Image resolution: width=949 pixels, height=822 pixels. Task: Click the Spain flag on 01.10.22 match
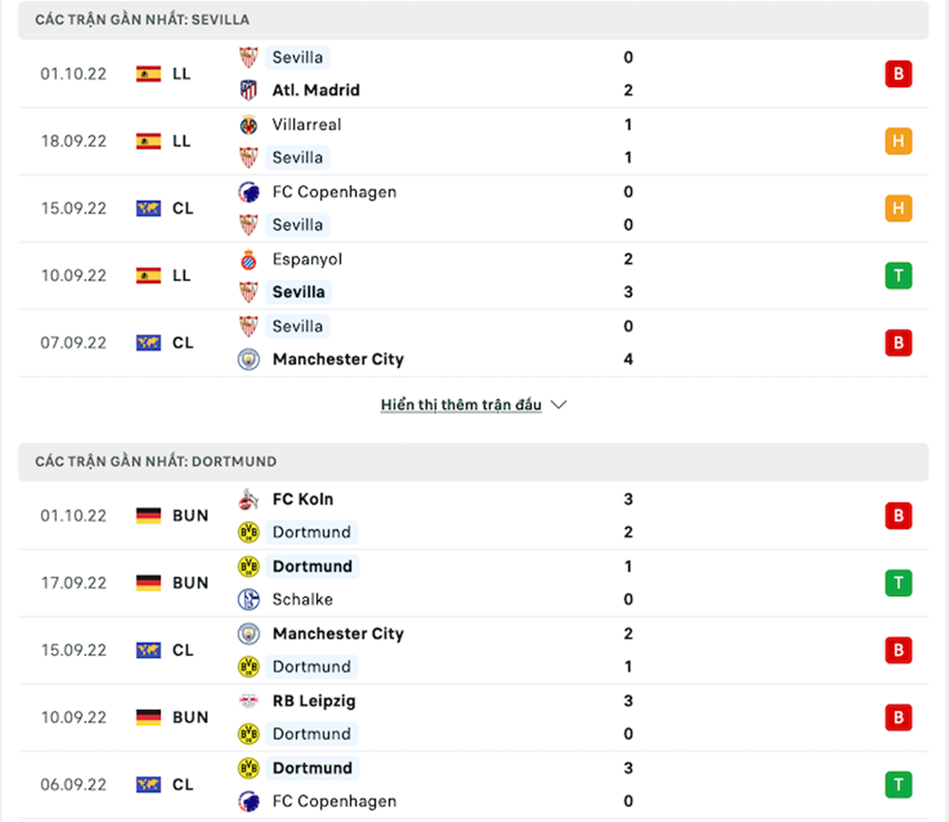coord(148,74)
